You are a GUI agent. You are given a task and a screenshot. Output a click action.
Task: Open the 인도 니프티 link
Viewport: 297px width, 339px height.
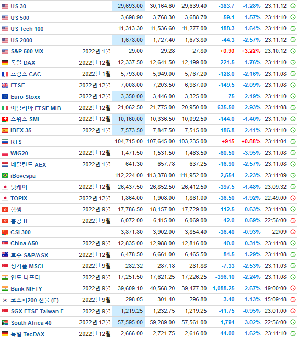tap(25, 277)
